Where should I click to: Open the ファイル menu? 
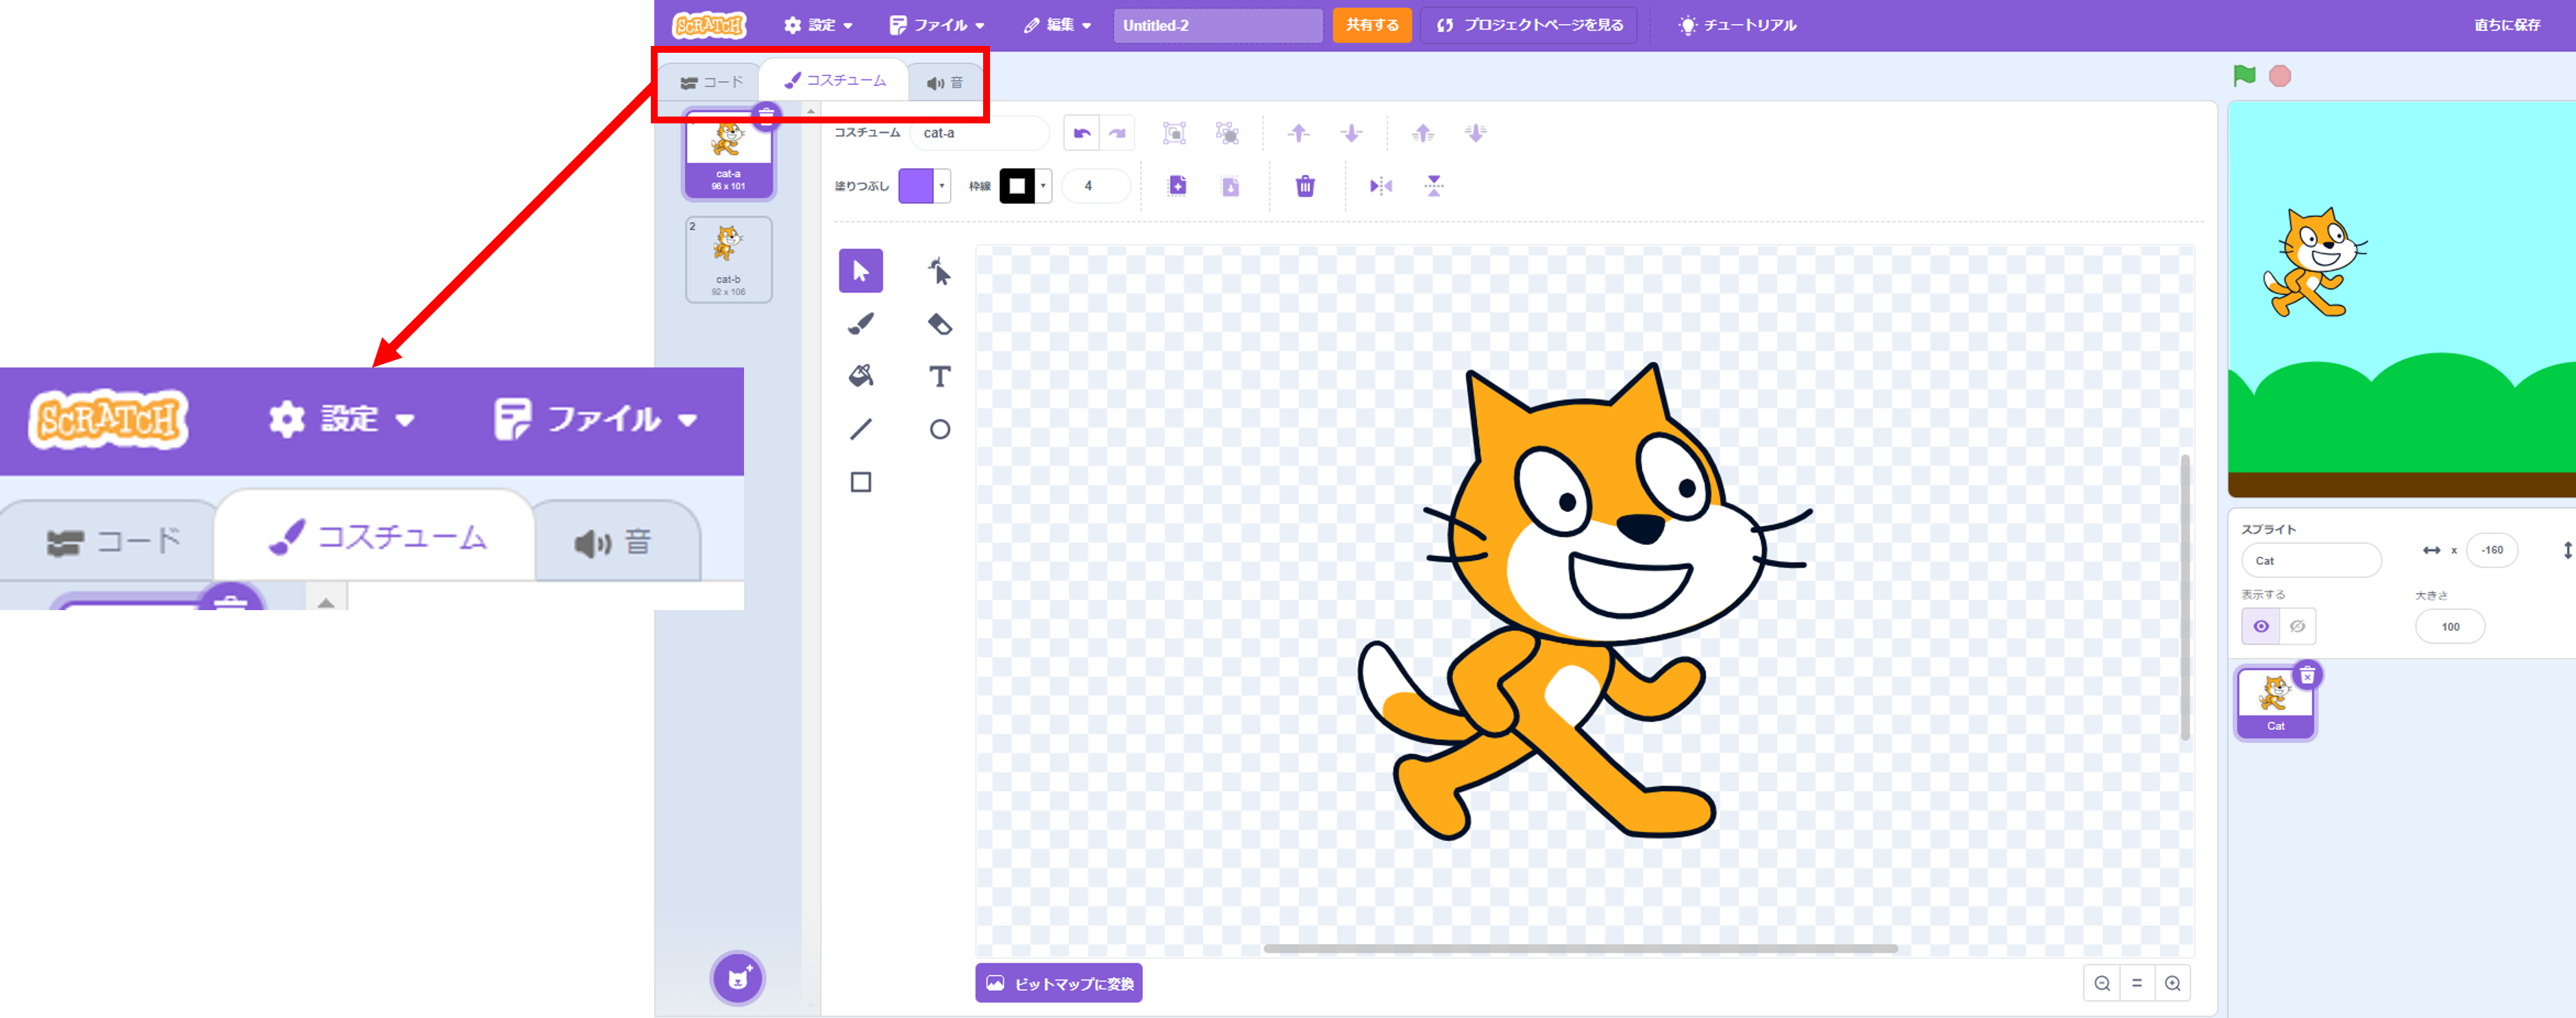937,25
